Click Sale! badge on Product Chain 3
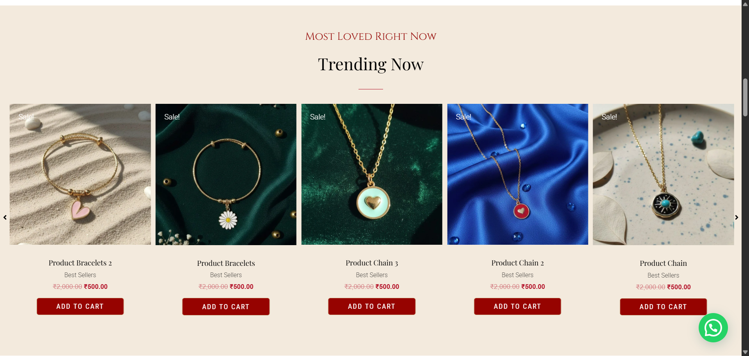This screenshot has height=356, width=749. point(318,117)
